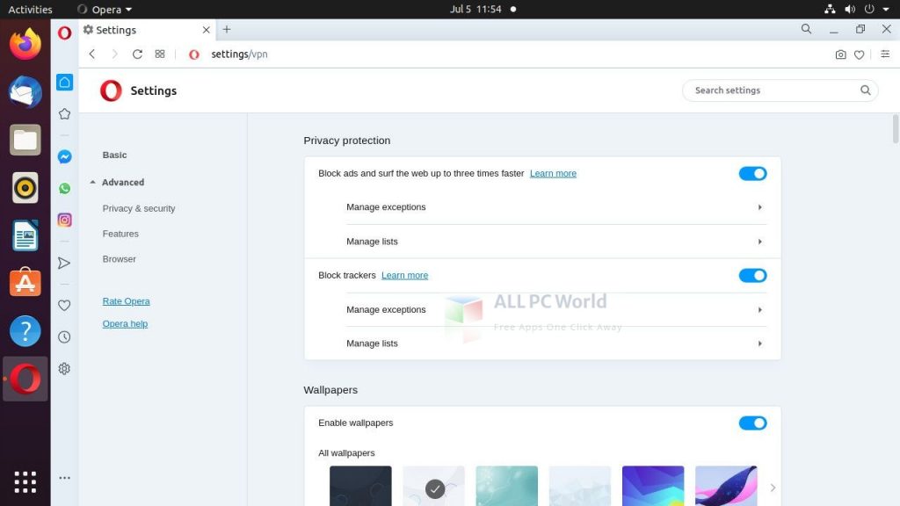Image resolution: width=900 pixels, height=506 pixels.
Task: Select the dark navy wallpaper
Action: tap(360, 486)
